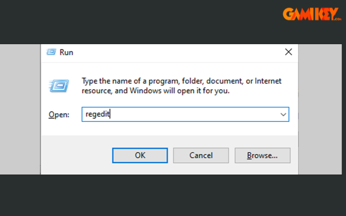Close the Run dialog with the X

point(288,52)
